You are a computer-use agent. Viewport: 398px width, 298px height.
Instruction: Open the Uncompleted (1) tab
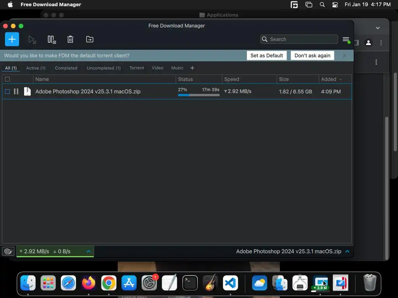tap(103, 68)
